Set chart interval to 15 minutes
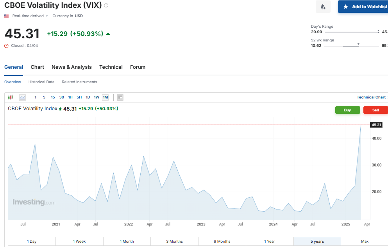 pyautogui.click(x=53, y=97)
